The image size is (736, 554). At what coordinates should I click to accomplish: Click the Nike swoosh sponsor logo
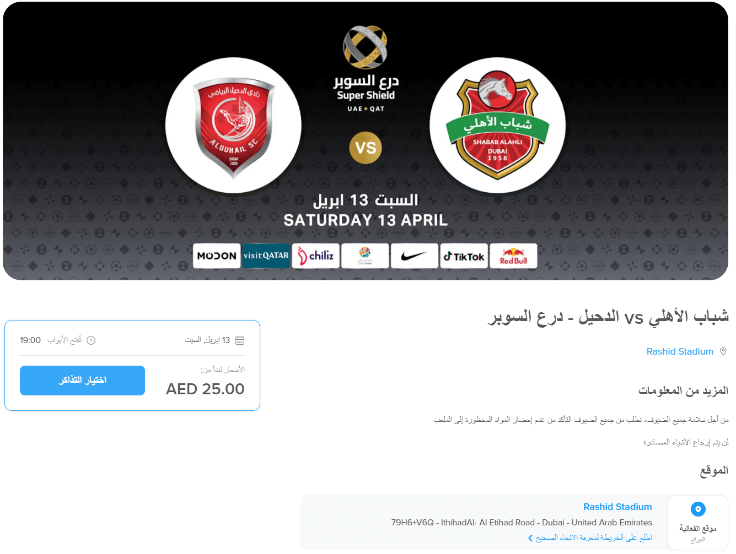pos(415,256)
